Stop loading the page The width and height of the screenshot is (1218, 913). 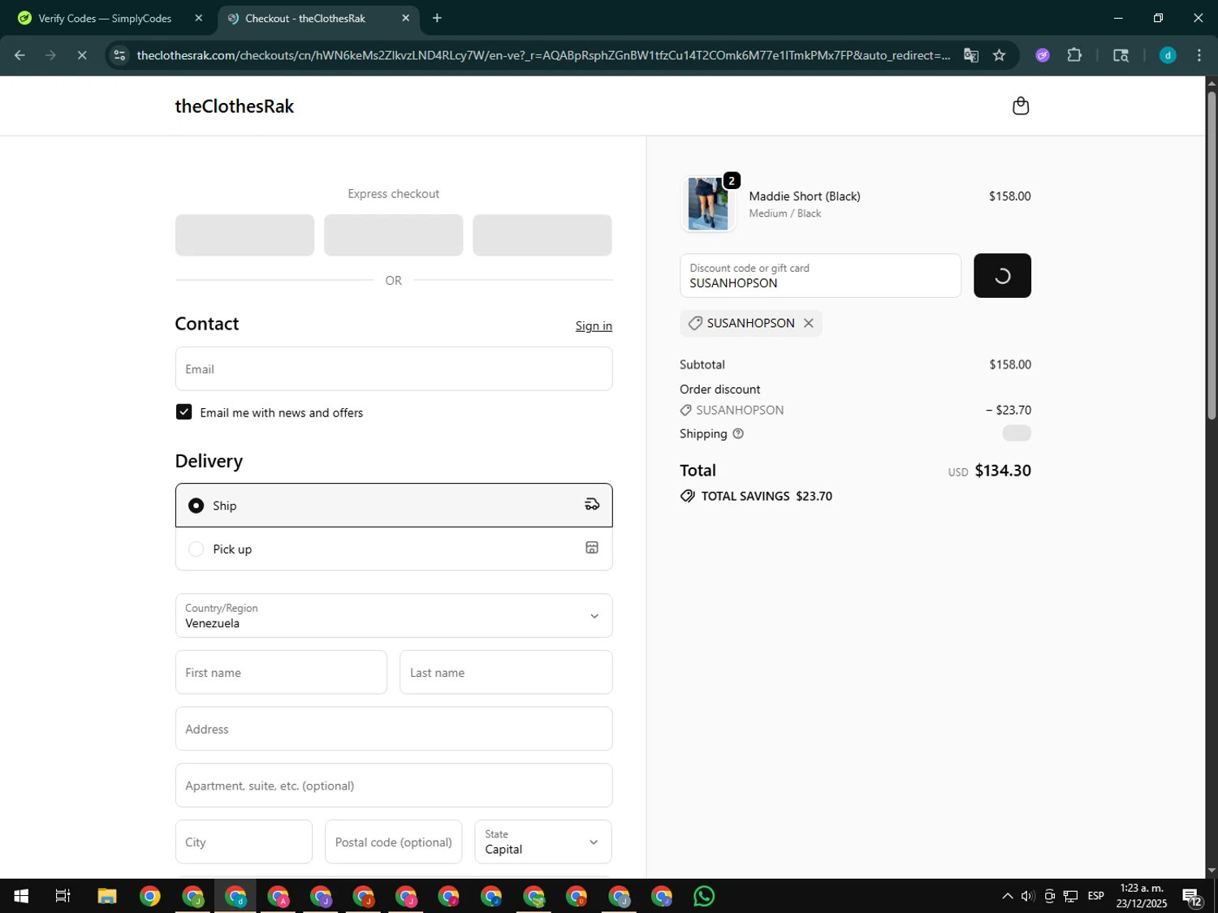click(82, 55)
